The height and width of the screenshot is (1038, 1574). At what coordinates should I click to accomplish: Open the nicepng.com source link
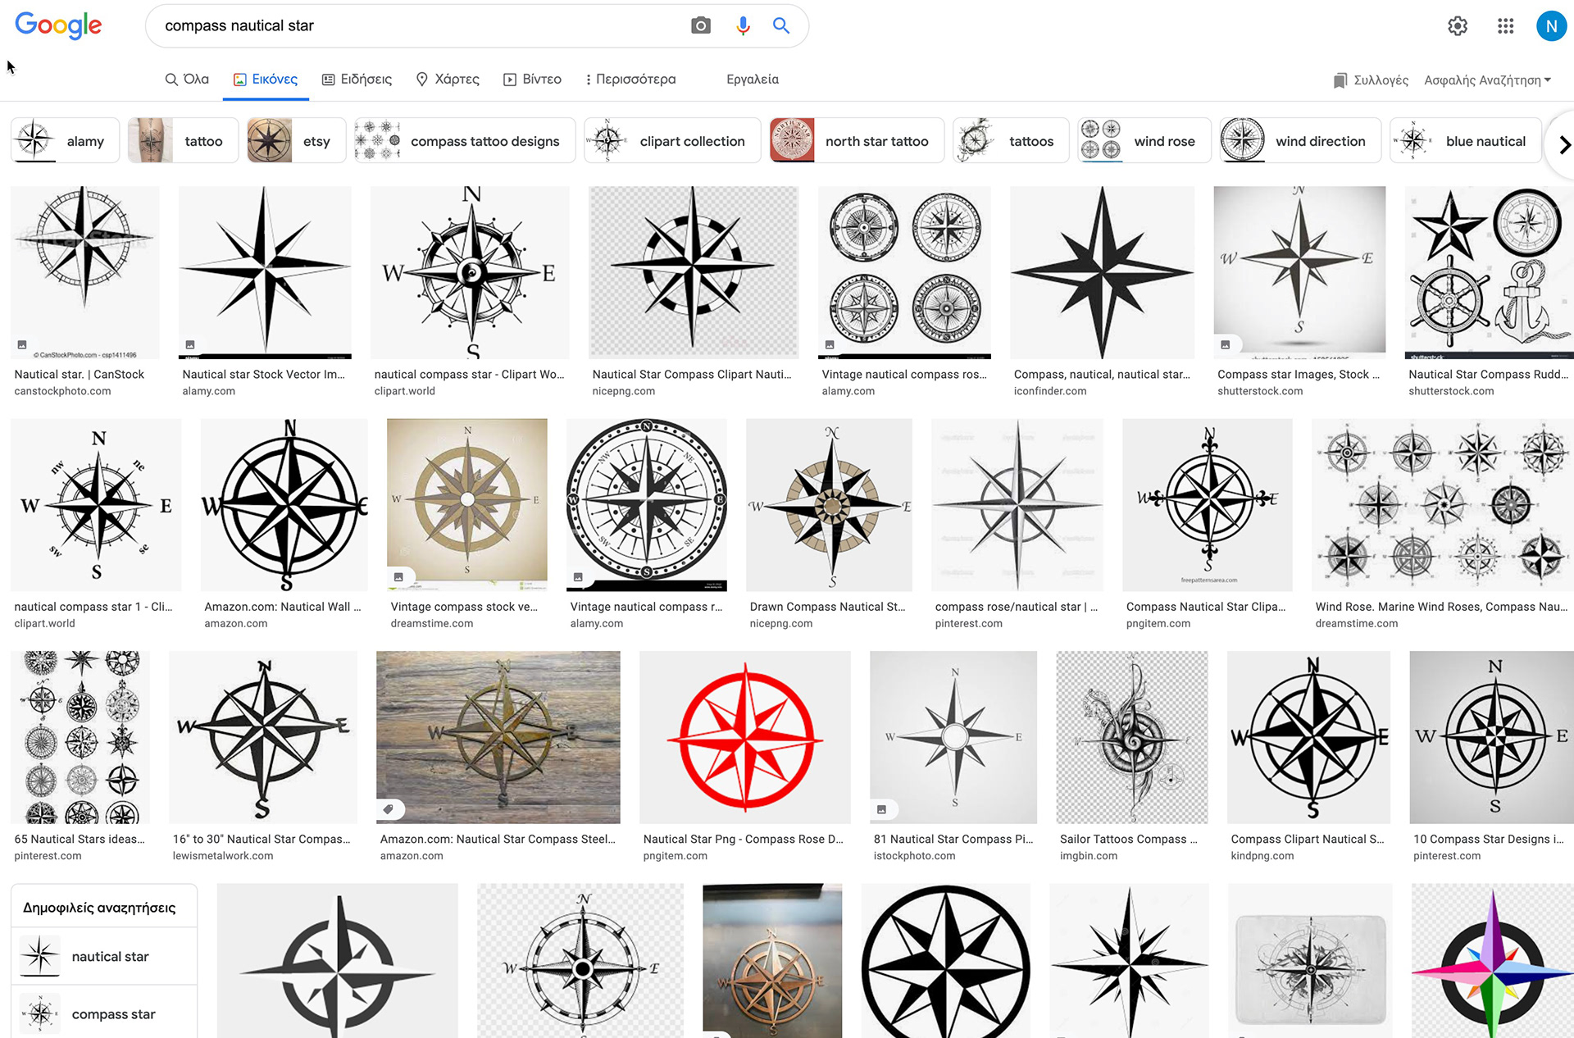(623, 391)
